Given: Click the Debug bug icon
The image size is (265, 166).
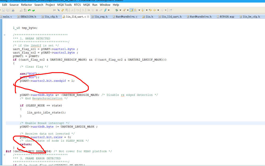Looking at the screenshot, I should click(117, 10).
